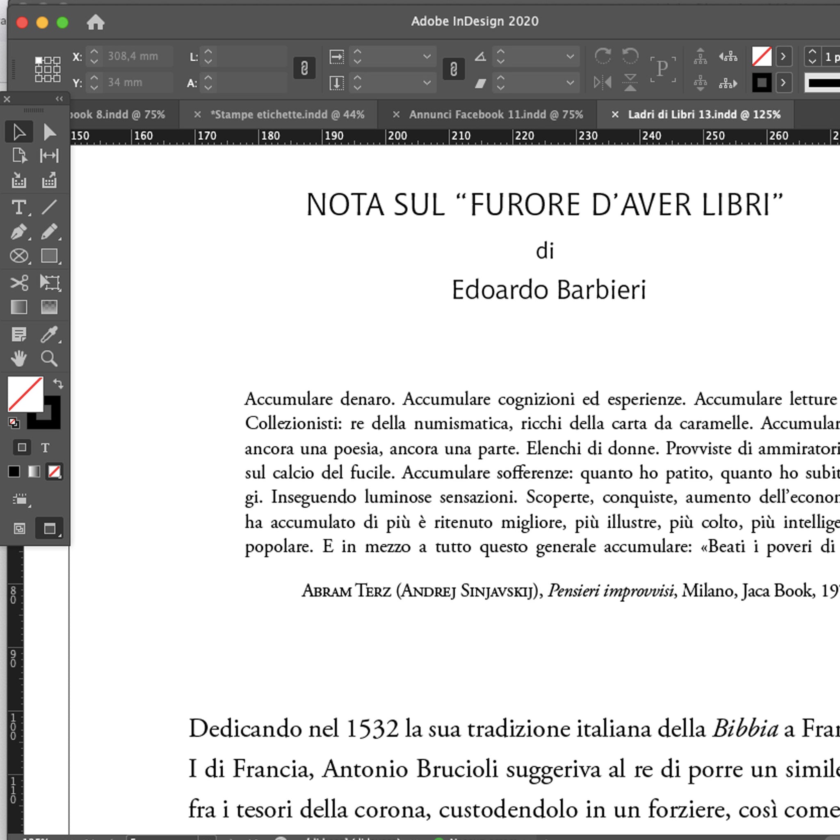Click the Select Container icon

[x=700, y=56]
